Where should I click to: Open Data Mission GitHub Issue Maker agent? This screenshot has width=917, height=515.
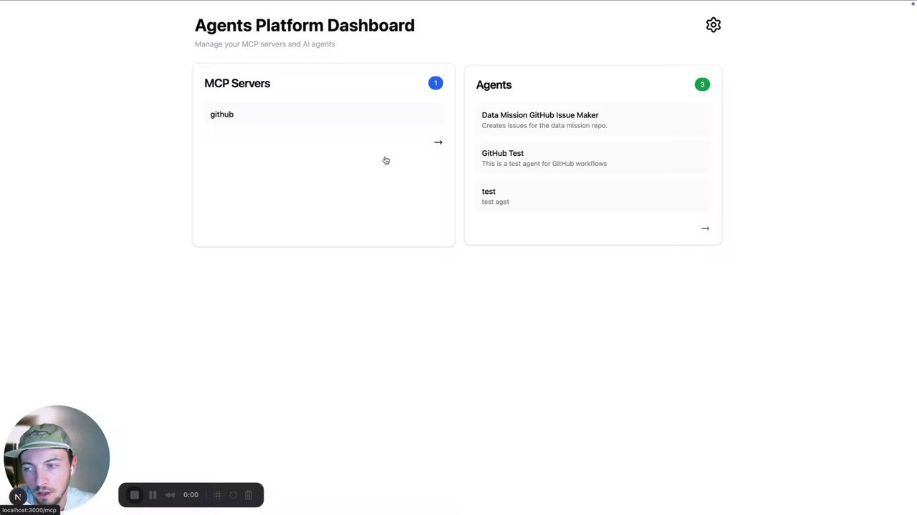click(539, 115)
